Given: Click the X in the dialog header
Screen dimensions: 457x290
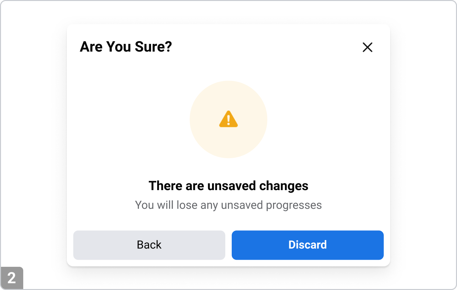Looking at the screenshot, I should (x=367, y=47).
